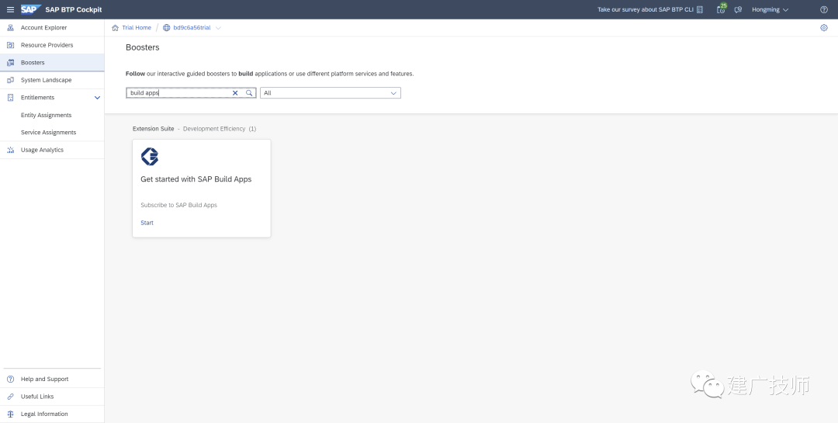Open Usage Analytics
The image size is (838, 423).
pyautogui.click(x=42, y=151)
